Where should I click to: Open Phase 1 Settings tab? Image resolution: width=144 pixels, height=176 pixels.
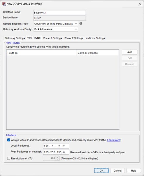(53, 38)
